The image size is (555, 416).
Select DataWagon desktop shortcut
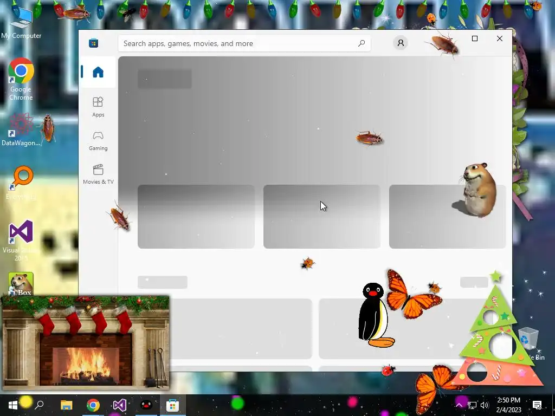21,129
